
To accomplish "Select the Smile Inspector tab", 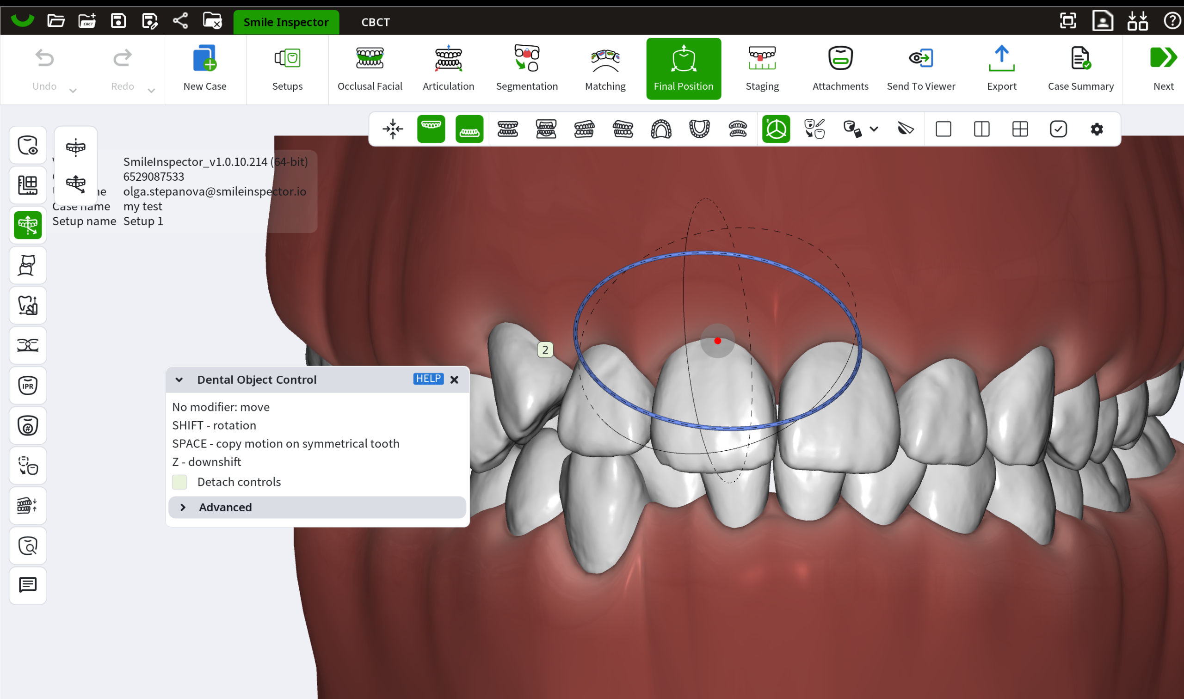I will (286, 22).
